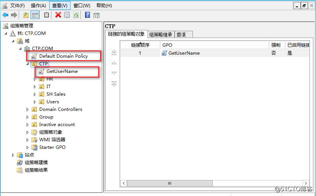Go back with the blue arrow
The image size is (316, 196).
pyautogui.click(x=5, y=15)
